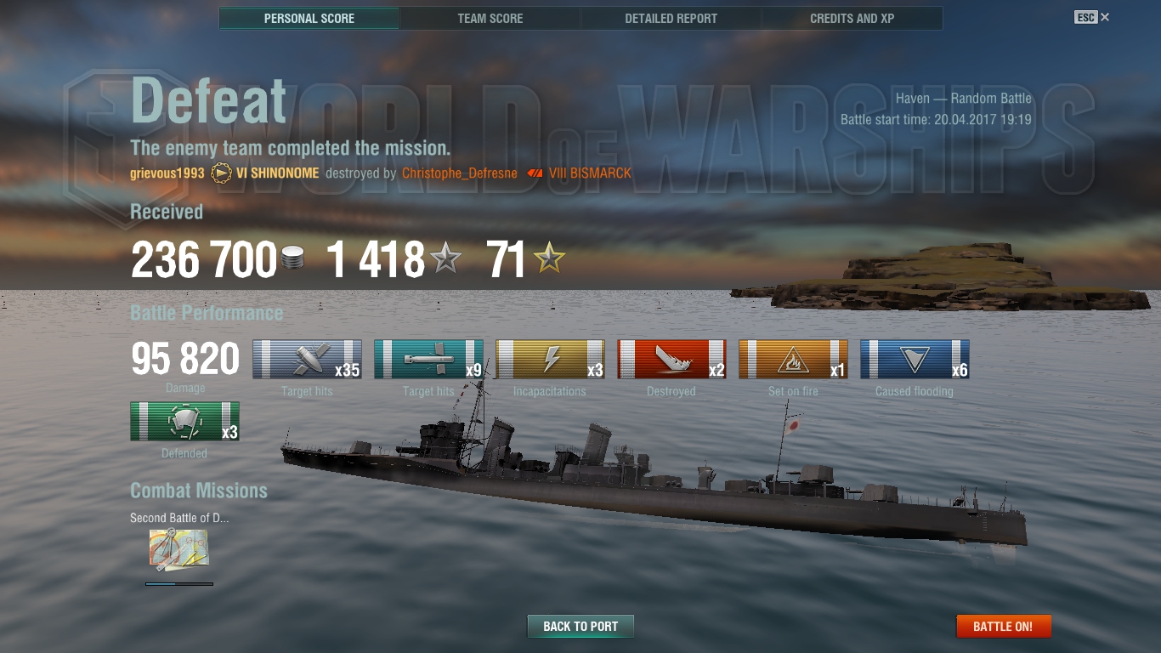Open the Credits and XP tab
The height and width of the screenshot is (653, 1161).
tap(852, 18)
